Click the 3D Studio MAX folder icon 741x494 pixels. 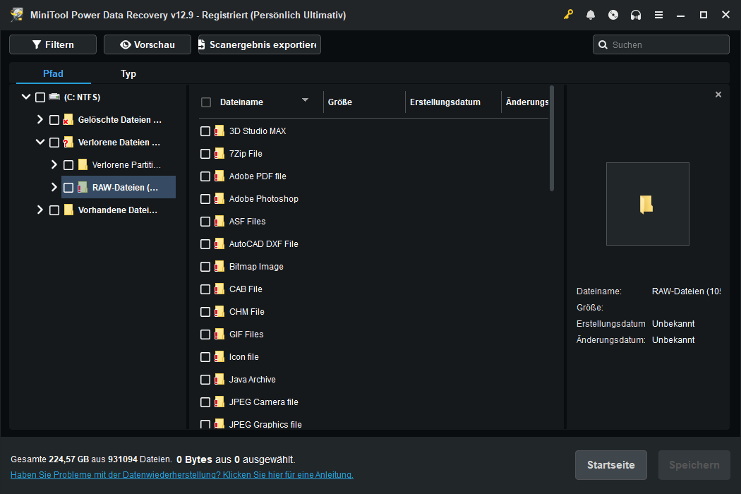[x=219, y=131]
